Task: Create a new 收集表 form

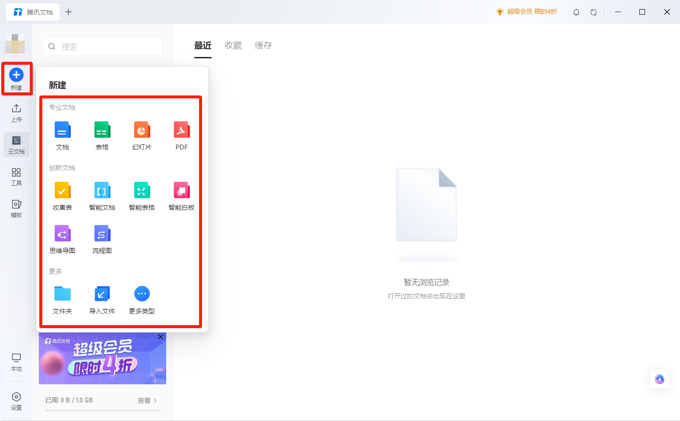Action: pos(63,196)
